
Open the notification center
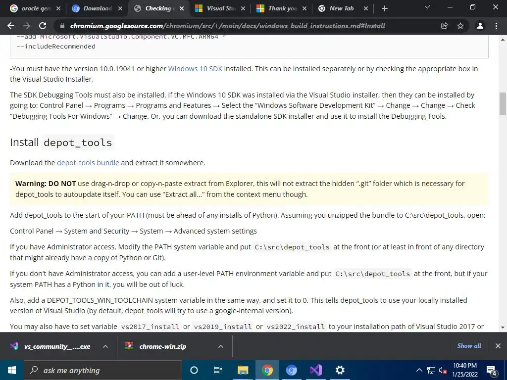pos(492,371)
